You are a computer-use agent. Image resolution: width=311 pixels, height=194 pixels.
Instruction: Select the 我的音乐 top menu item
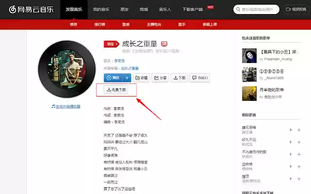(101, 9)
